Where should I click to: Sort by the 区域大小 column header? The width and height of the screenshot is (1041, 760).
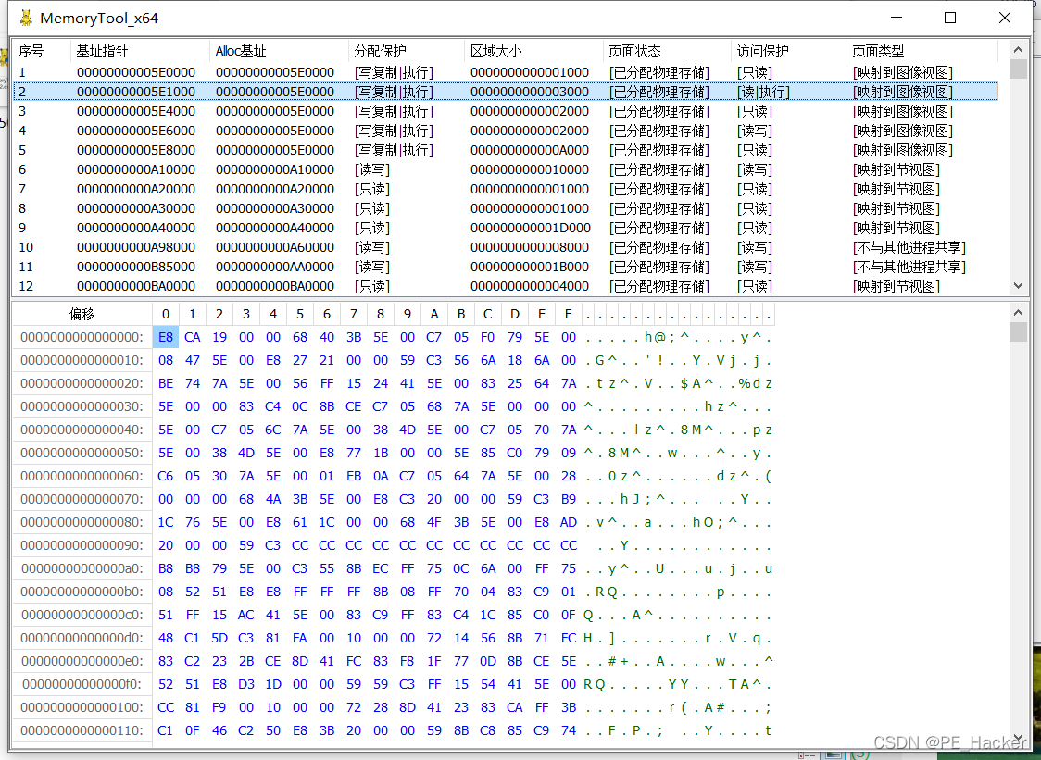pos(533,51)
